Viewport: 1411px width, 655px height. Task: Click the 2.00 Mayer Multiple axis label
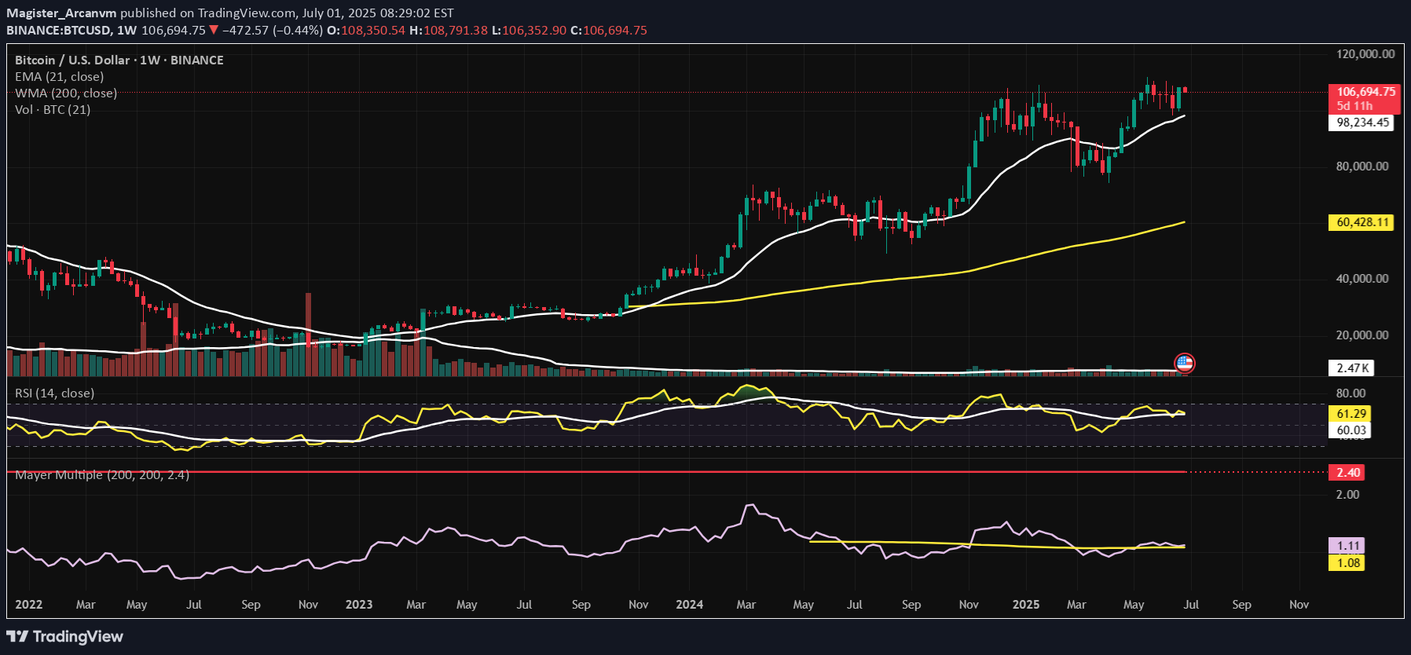tap(1347, 495)
